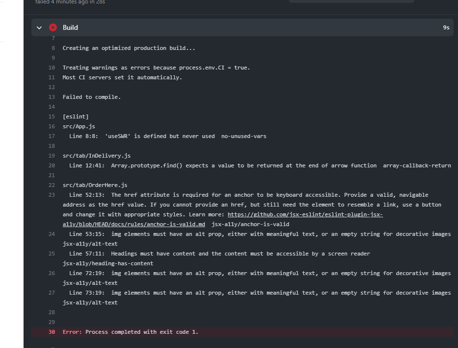Click log line number 8
This screenshot has height=348, width=458.
[53, 48]
